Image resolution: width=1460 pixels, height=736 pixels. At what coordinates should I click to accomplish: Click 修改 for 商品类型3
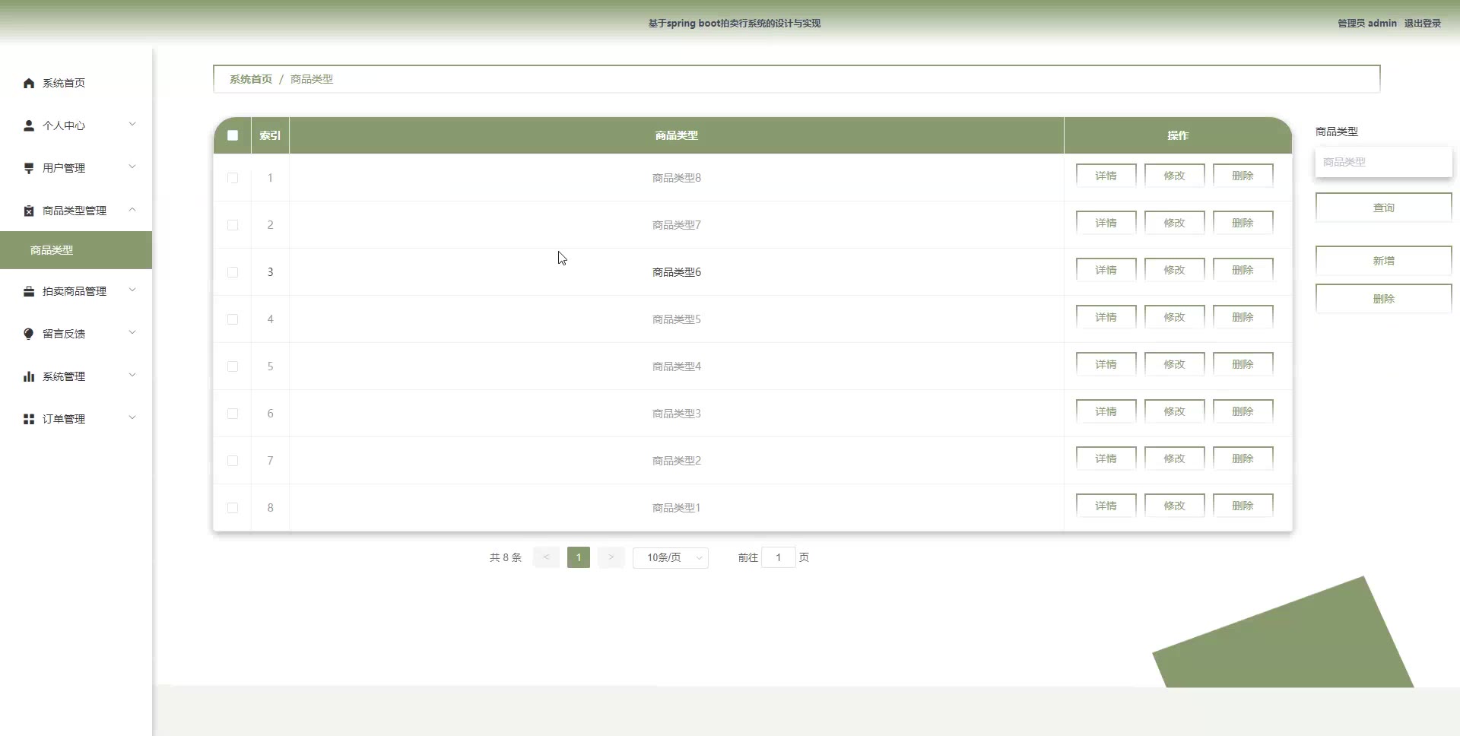point(1174,411)
